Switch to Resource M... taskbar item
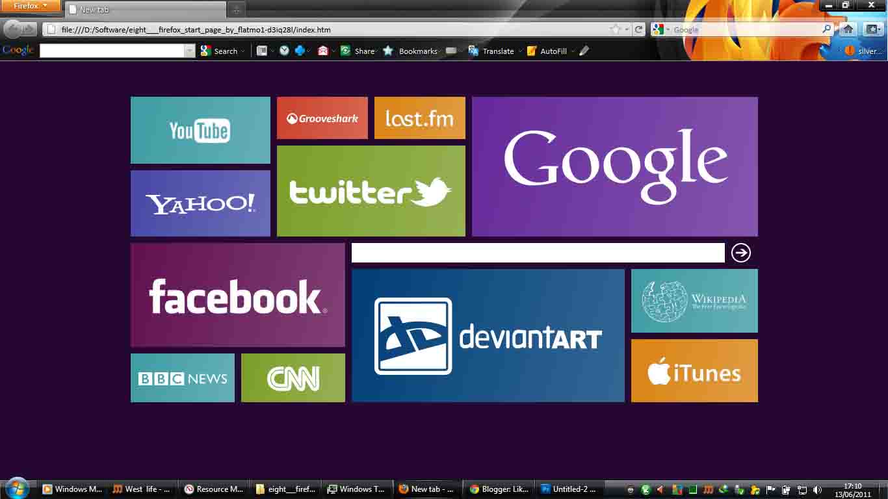The width and height of the screenshot is (888, 499). 214,489
